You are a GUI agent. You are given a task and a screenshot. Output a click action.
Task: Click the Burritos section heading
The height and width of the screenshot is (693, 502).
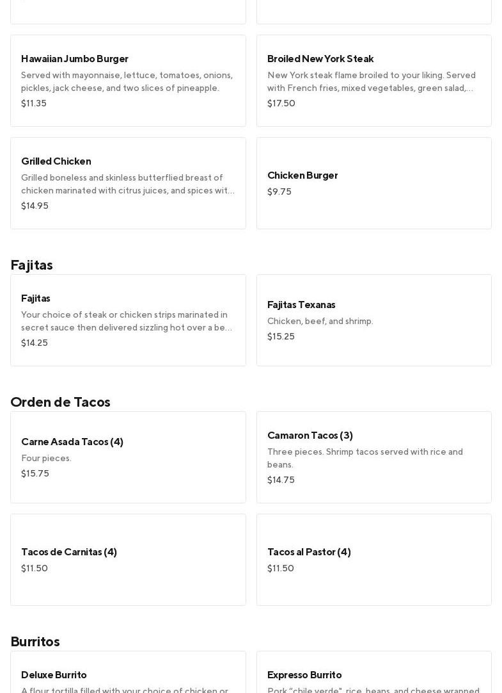pos(35,641)
